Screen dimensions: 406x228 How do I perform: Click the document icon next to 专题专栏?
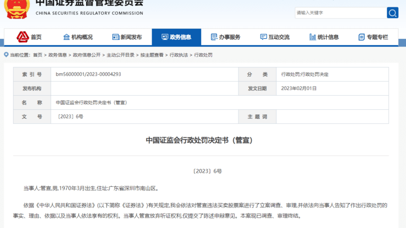click(x=361, y=37)
